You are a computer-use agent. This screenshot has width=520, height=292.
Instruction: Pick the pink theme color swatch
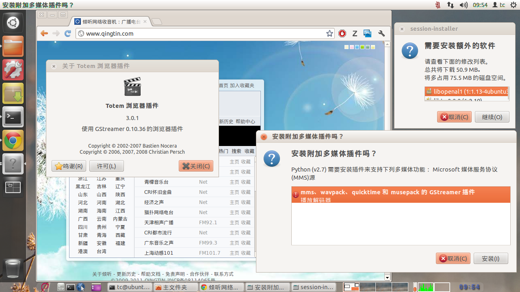[x=352, y=47]
